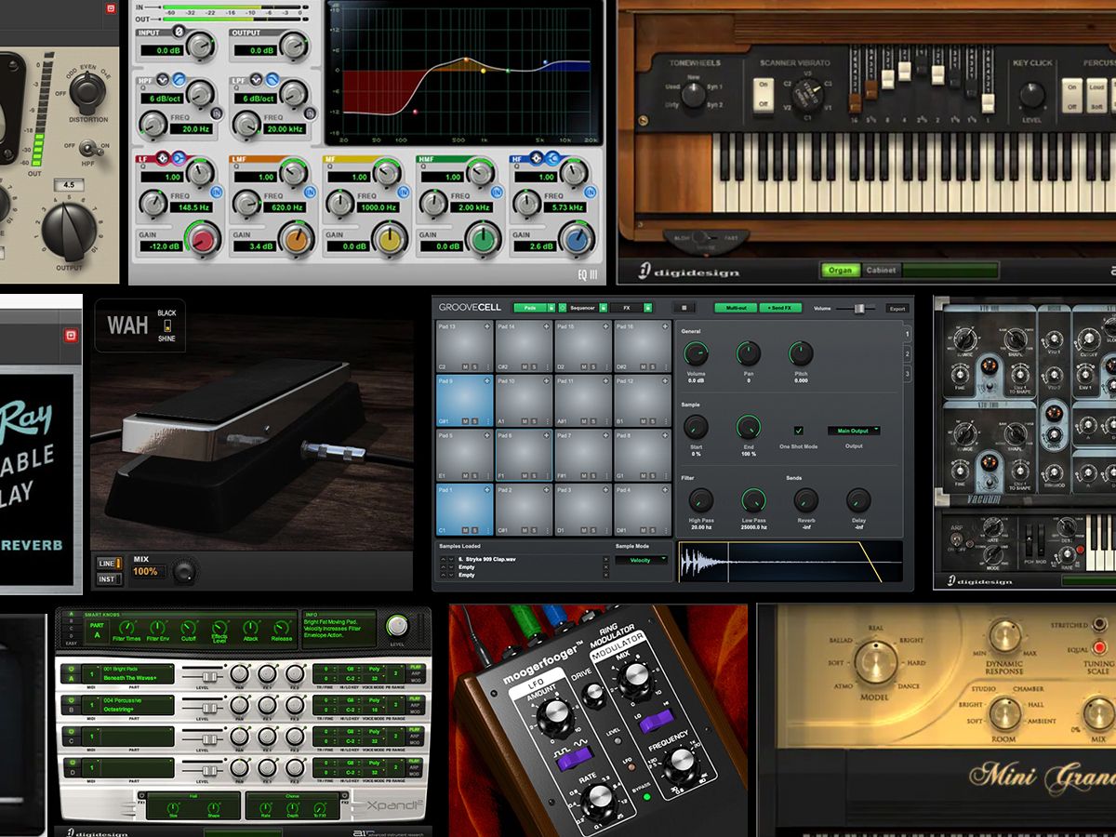Choose the LF peak filter type icon
Image resolution: width=1116 pixels, height=837 pixels.
click(162, 157)
